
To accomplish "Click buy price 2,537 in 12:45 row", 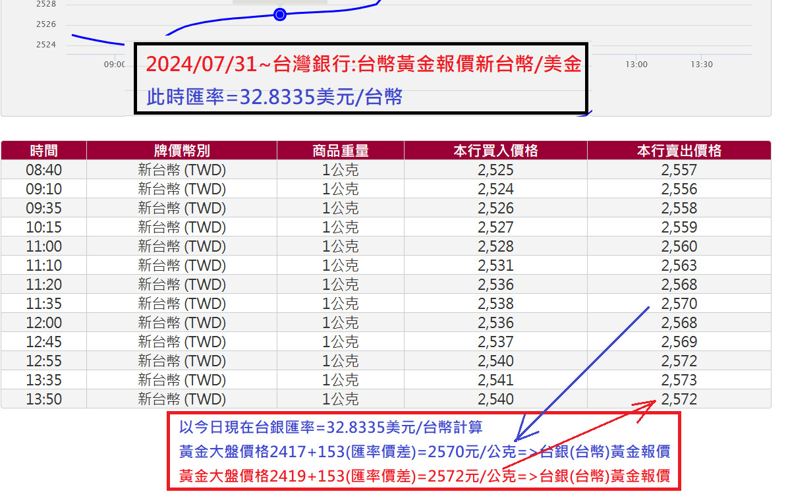I will [495, 342].
